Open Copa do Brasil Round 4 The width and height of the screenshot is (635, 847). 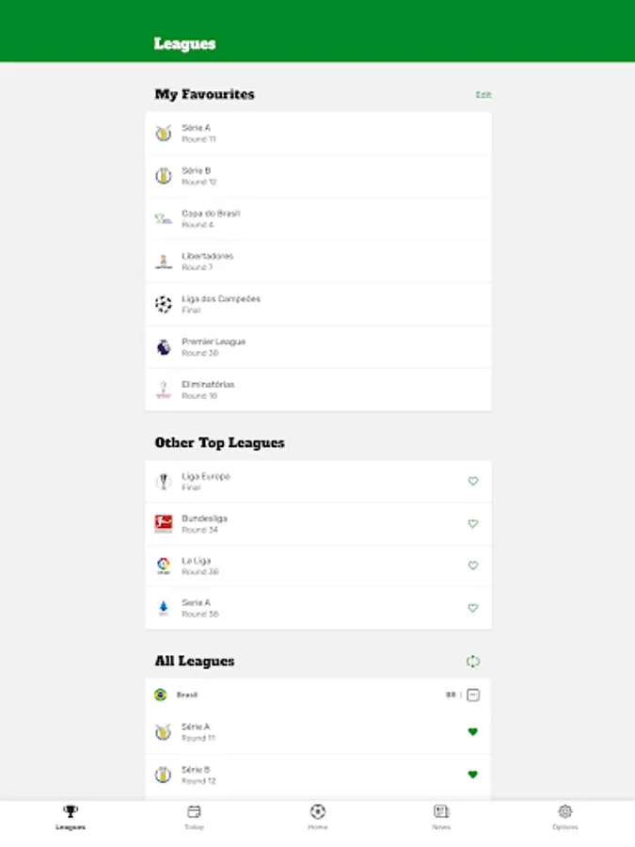pyautogui.click(x=318, y=218)
